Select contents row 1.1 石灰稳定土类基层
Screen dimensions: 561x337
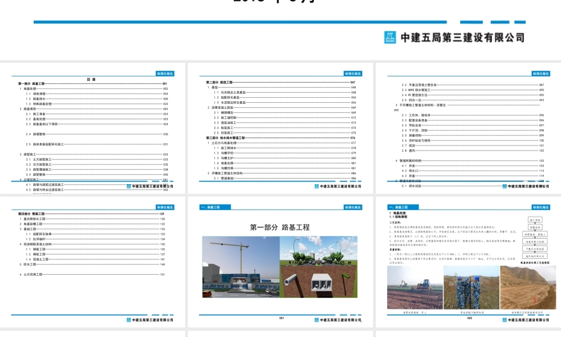coord(285,93)
